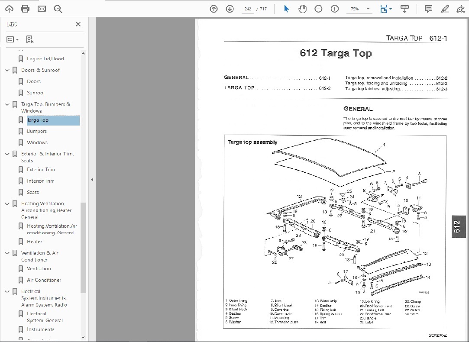Open the sign document pen tool
Screen dimensions: 469x342
(461, 9)
